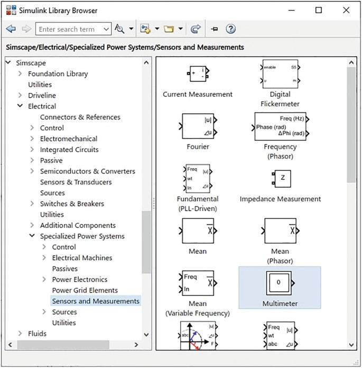
Task: Open the new model dropdown arrow
Action: [x=157, y=29]
